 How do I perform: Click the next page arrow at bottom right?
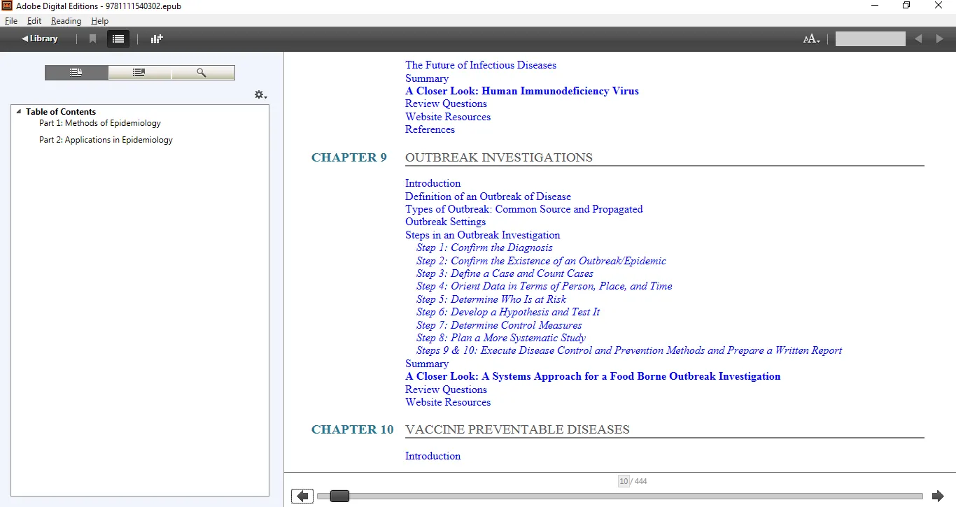point(938,496)
